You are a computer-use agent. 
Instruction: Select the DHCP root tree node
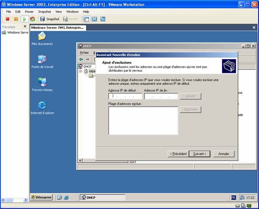(85, 66)
